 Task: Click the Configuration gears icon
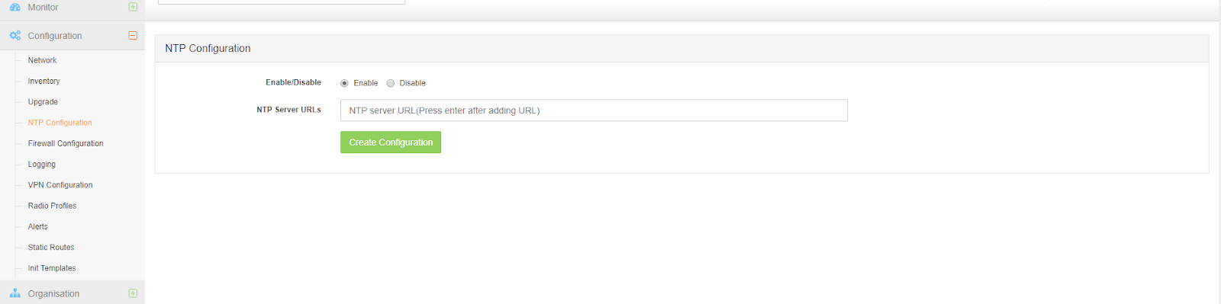click(15, 36)
